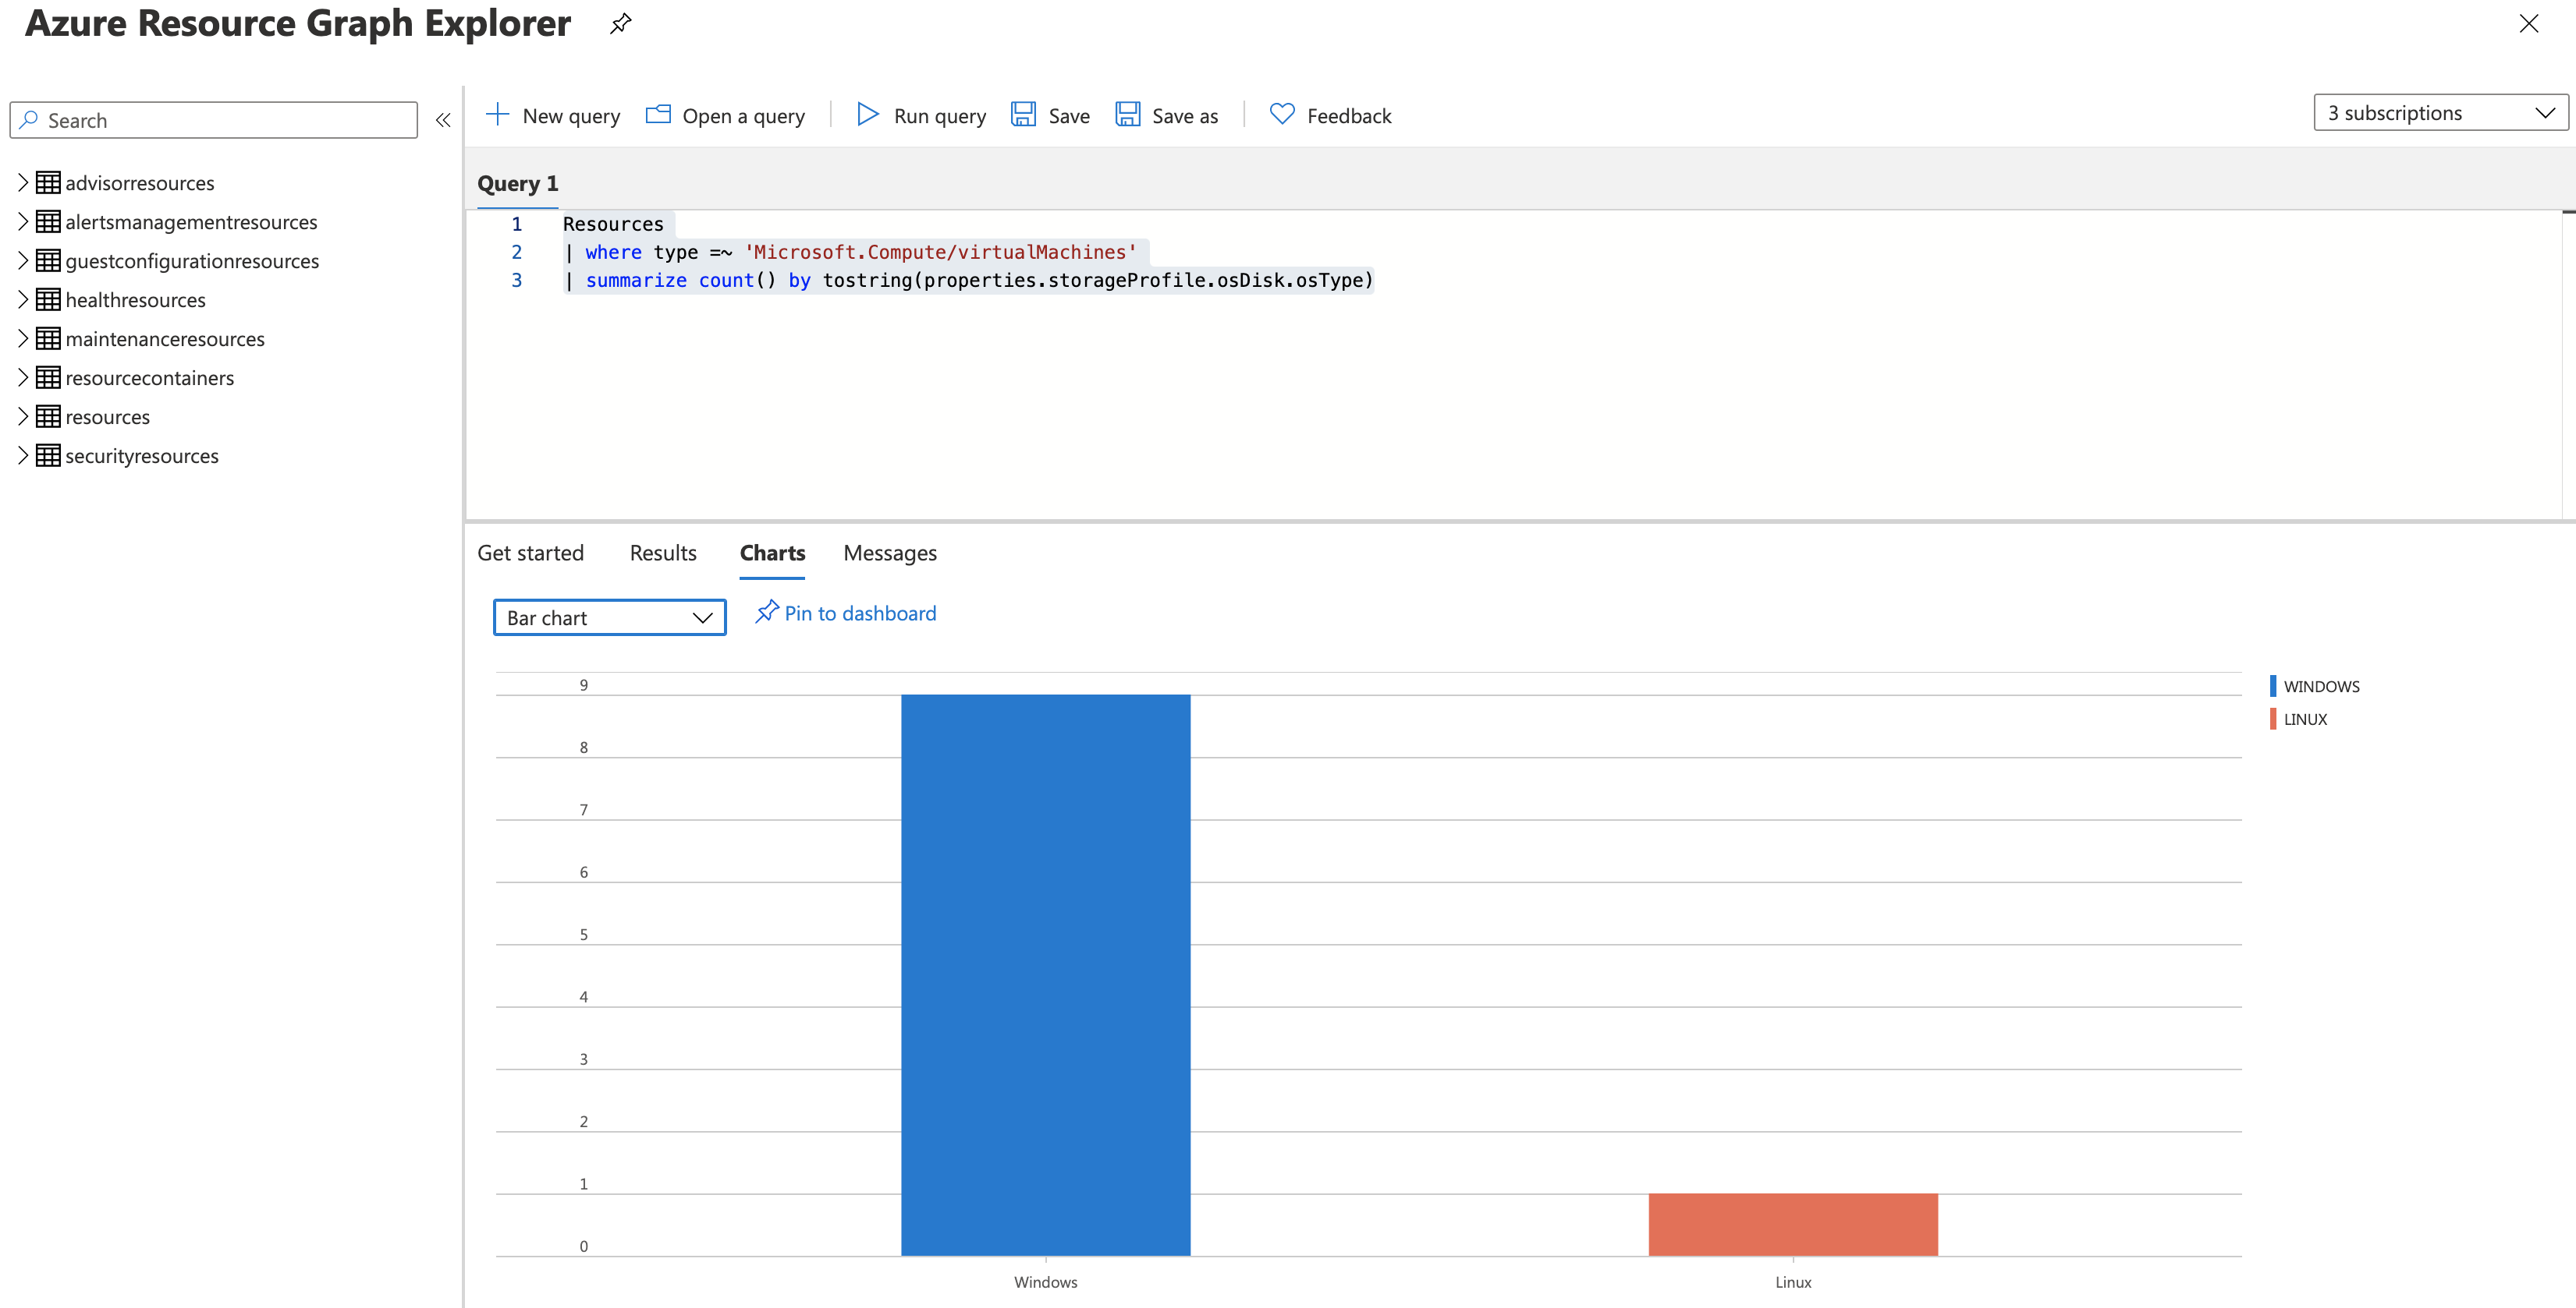Click the Pin to dashboard link text
2576x1308 pixels.
pyautogui.click(x=860, y=613)
